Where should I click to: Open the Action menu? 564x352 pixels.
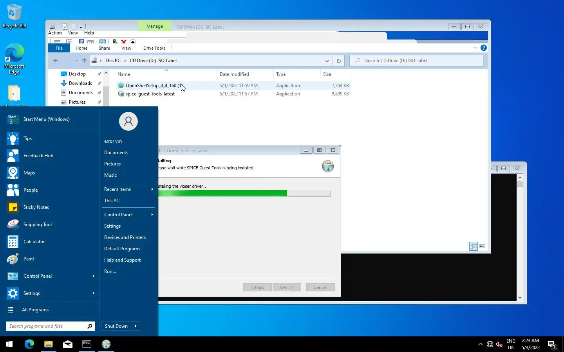tap(55, 33)
